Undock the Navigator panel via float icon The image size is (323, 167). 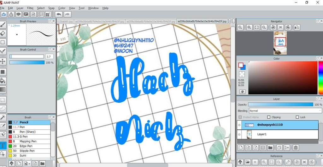tap(318, 21)
